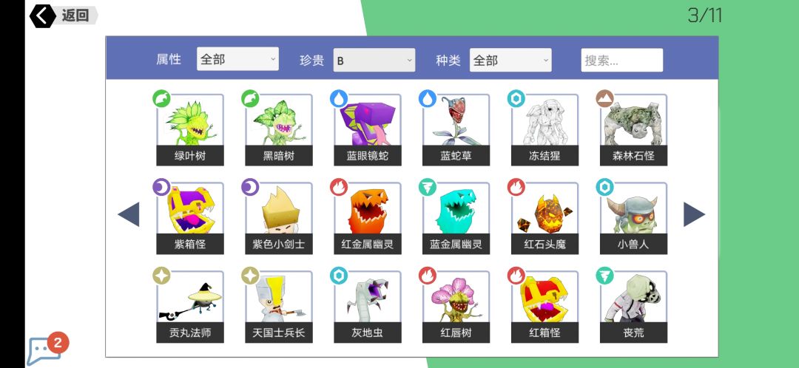Click the water element icon on 蓝蛇草

(x=428, y=98)
